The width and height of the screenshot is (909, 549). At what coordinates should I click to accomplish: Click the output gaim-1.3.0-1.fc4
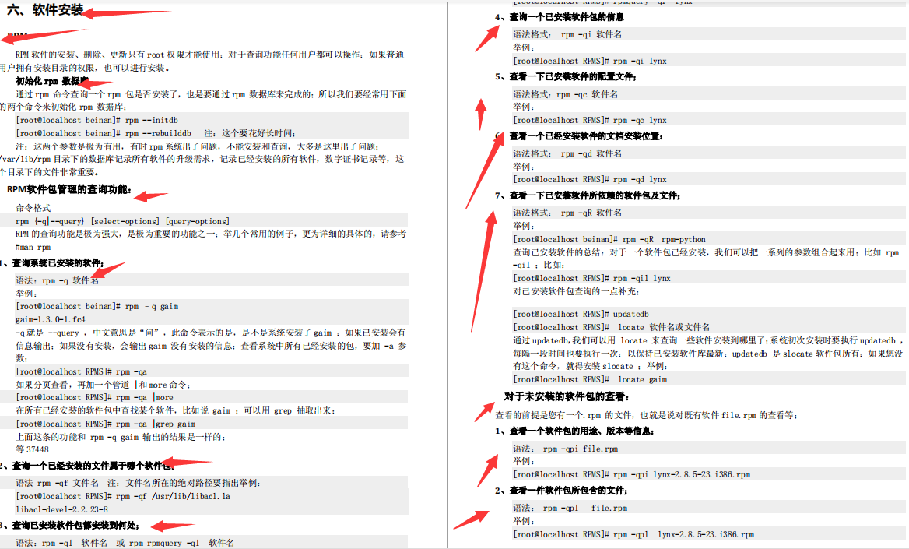51,320
